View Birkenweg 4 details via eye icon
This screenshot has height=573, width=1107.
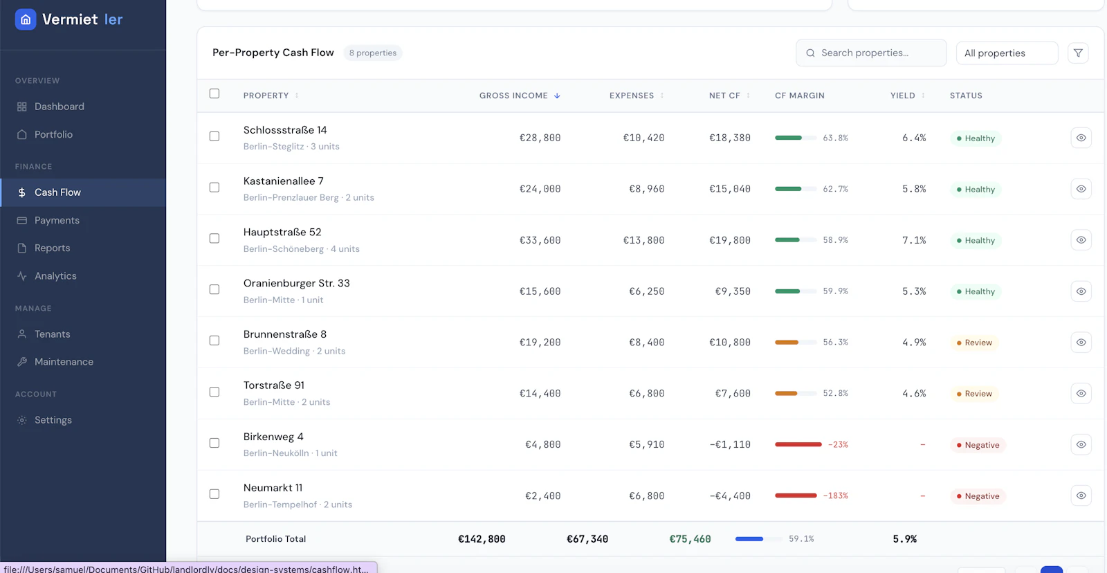click(1081, 445)
